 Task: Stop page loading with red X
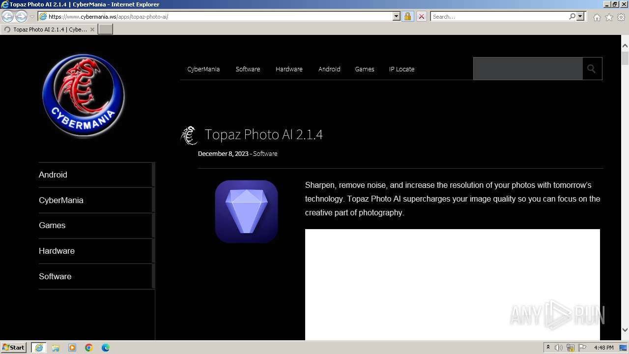[x=422, y=16]
